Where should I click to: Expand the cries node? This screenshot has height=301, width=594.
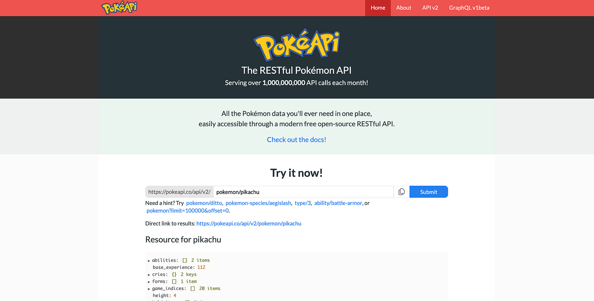149,275
